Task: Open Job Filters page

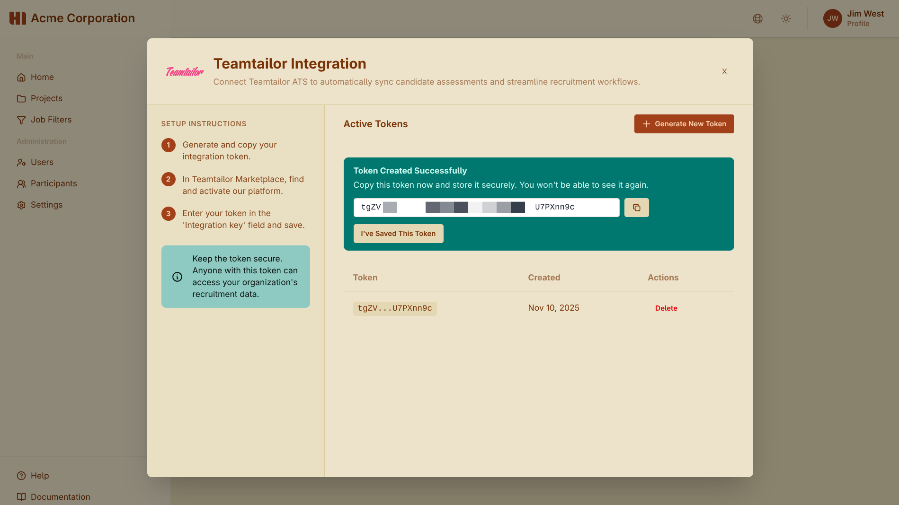Action: coord(51,120)
